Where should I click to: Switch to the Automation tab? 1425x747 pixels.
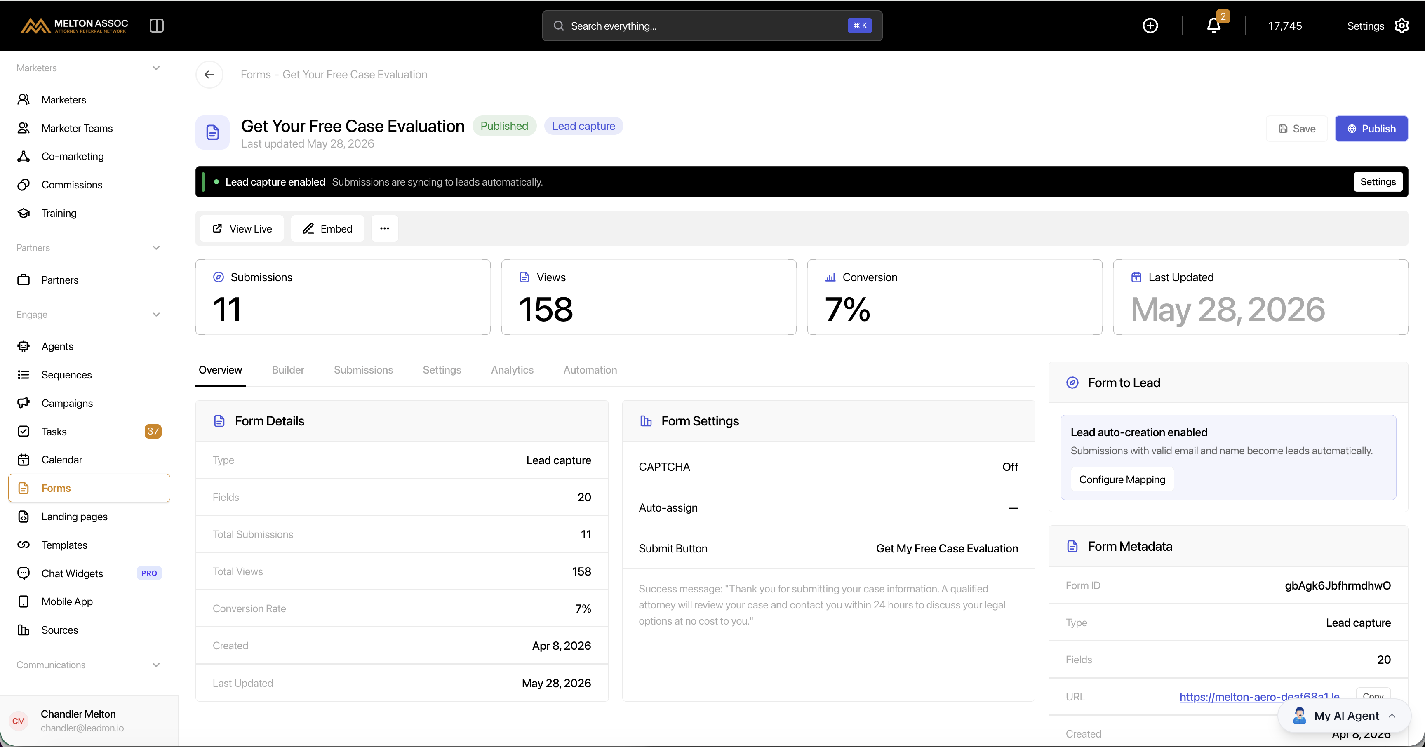coord(590,370)
